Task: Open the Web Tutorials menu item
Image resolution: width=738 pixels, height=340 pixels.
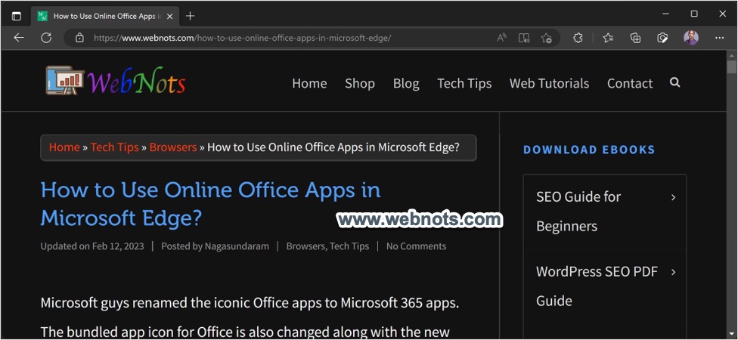Action: pos(549,83)
